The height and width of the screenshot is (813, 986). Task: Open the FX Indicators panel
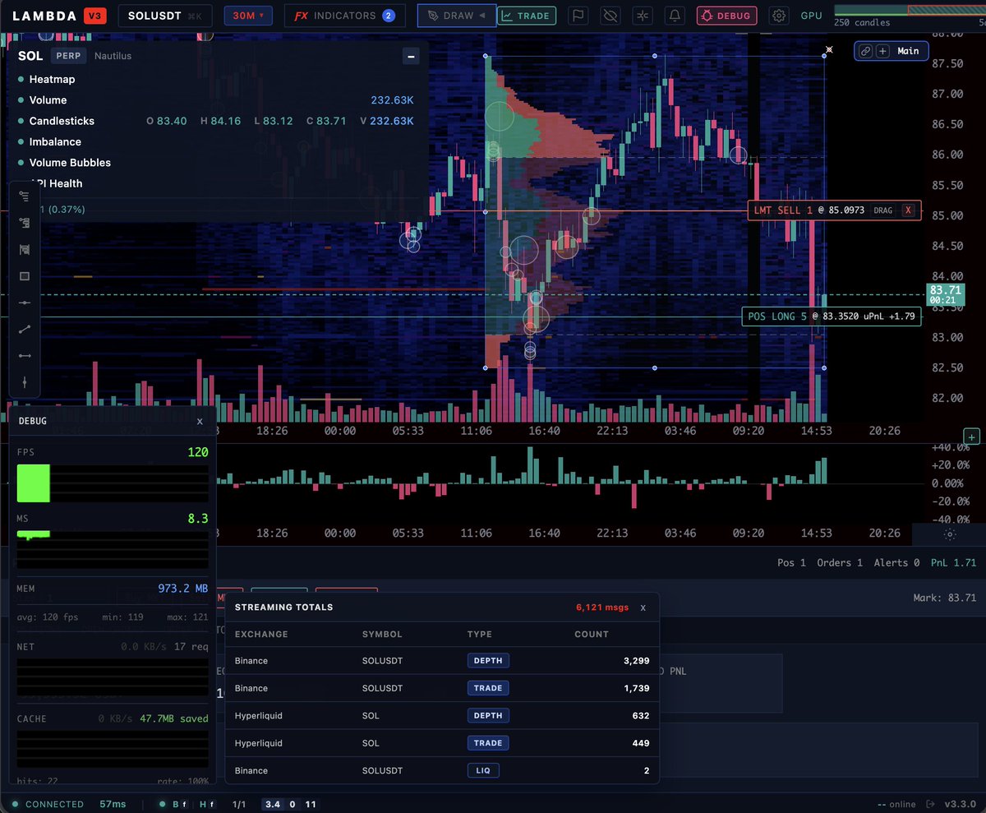tap(344, 16)
